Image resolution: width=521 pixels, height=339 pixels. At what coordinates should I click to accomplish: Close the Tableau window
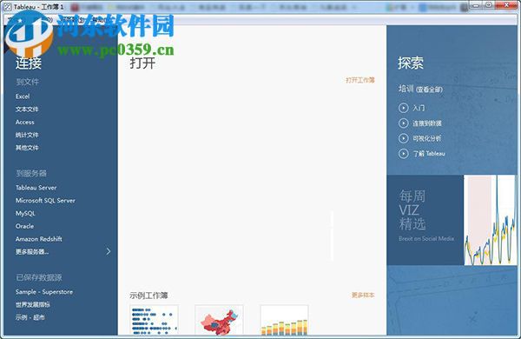(506, 5)
